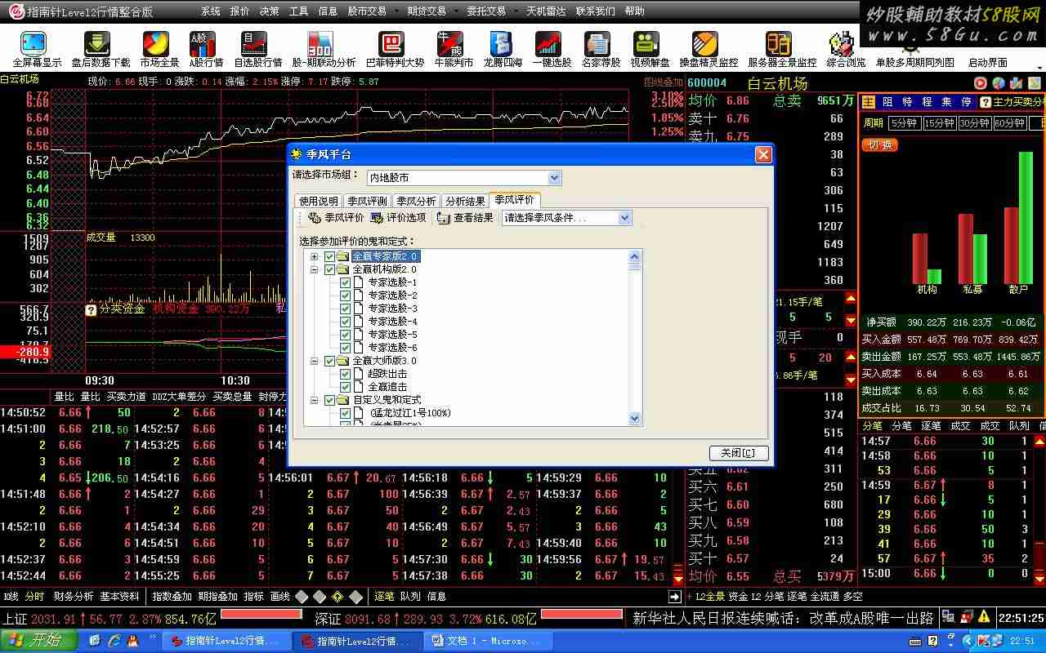Screen dimensions: 1046x653
Task: Open the 内地股市 market group dropdown
Action: (554, 177)
